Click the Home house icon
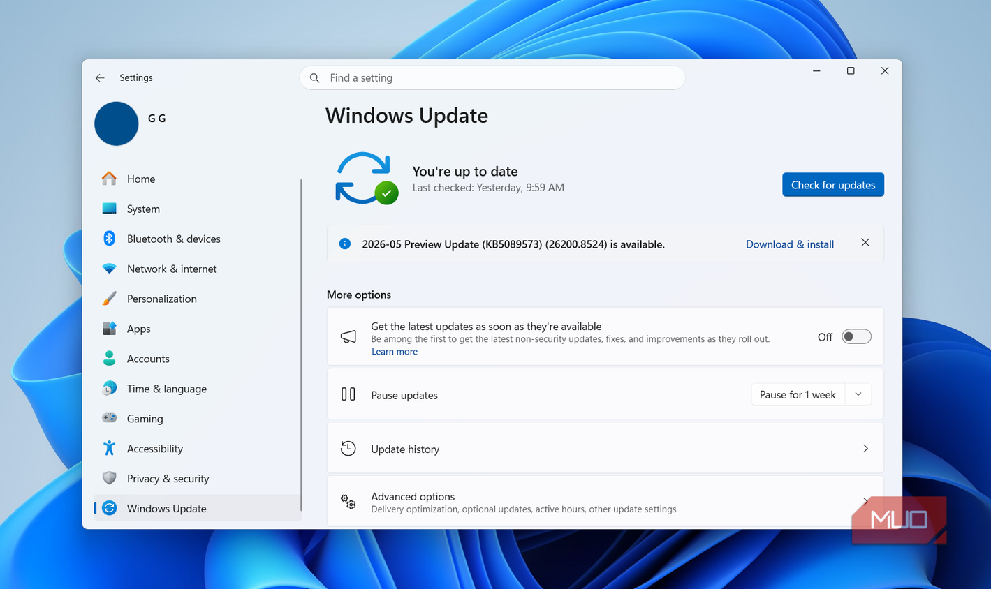Screen dimensions: 991x589 pos(109,179)
